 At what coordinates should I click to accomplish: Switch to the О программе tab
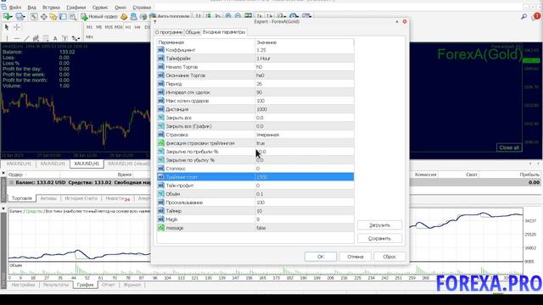point(169,32)
